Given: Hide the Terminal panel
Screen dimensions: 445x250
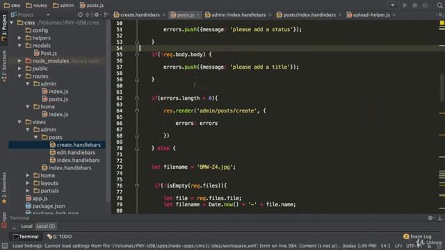Looking at the screenshot, I should point(440,218).
